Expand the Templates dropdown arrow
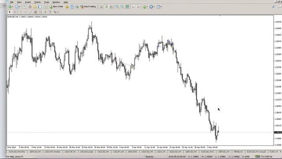 coord(161,7)
